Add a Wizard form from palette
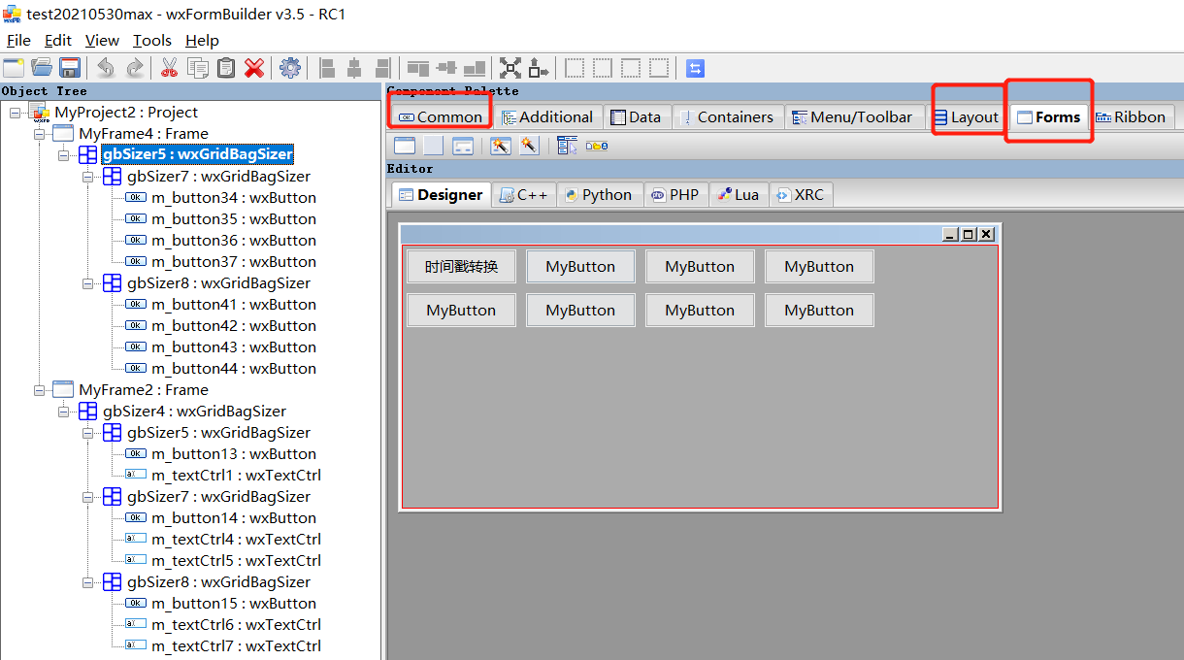 501,146
